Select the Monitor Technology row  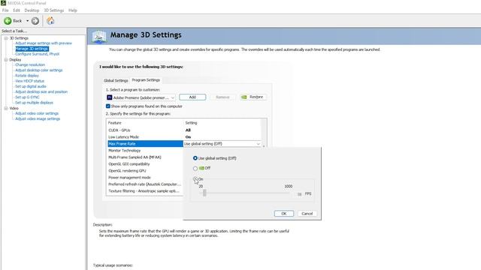(145, 151)
